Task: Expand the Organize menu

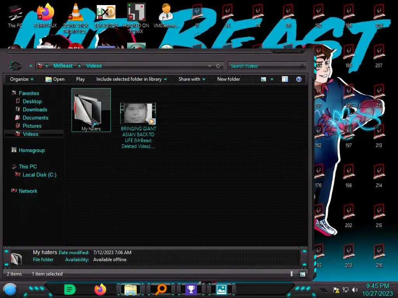Action: pyautogui.click(x=22, y=79)
